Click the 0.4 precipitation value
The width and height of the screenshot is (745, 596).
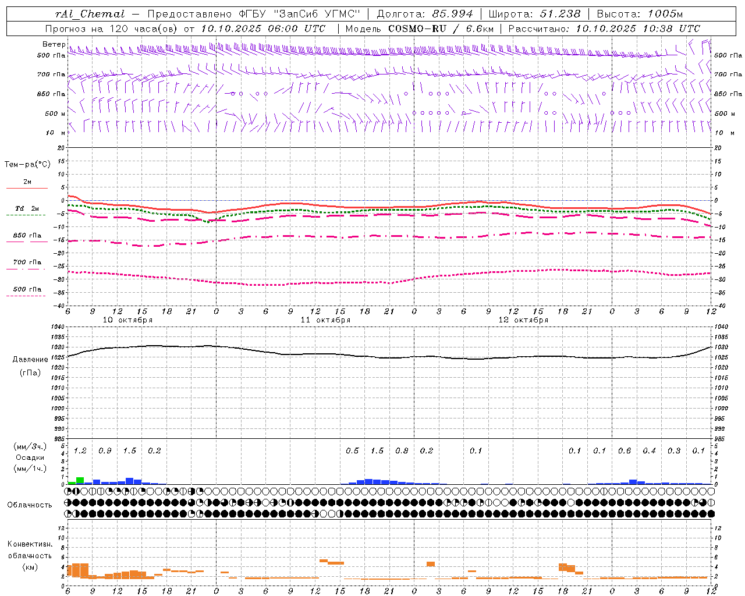coord(649,451)
